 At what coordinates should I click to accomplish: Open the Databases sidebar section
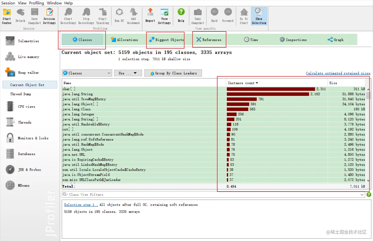coord(28,154)
